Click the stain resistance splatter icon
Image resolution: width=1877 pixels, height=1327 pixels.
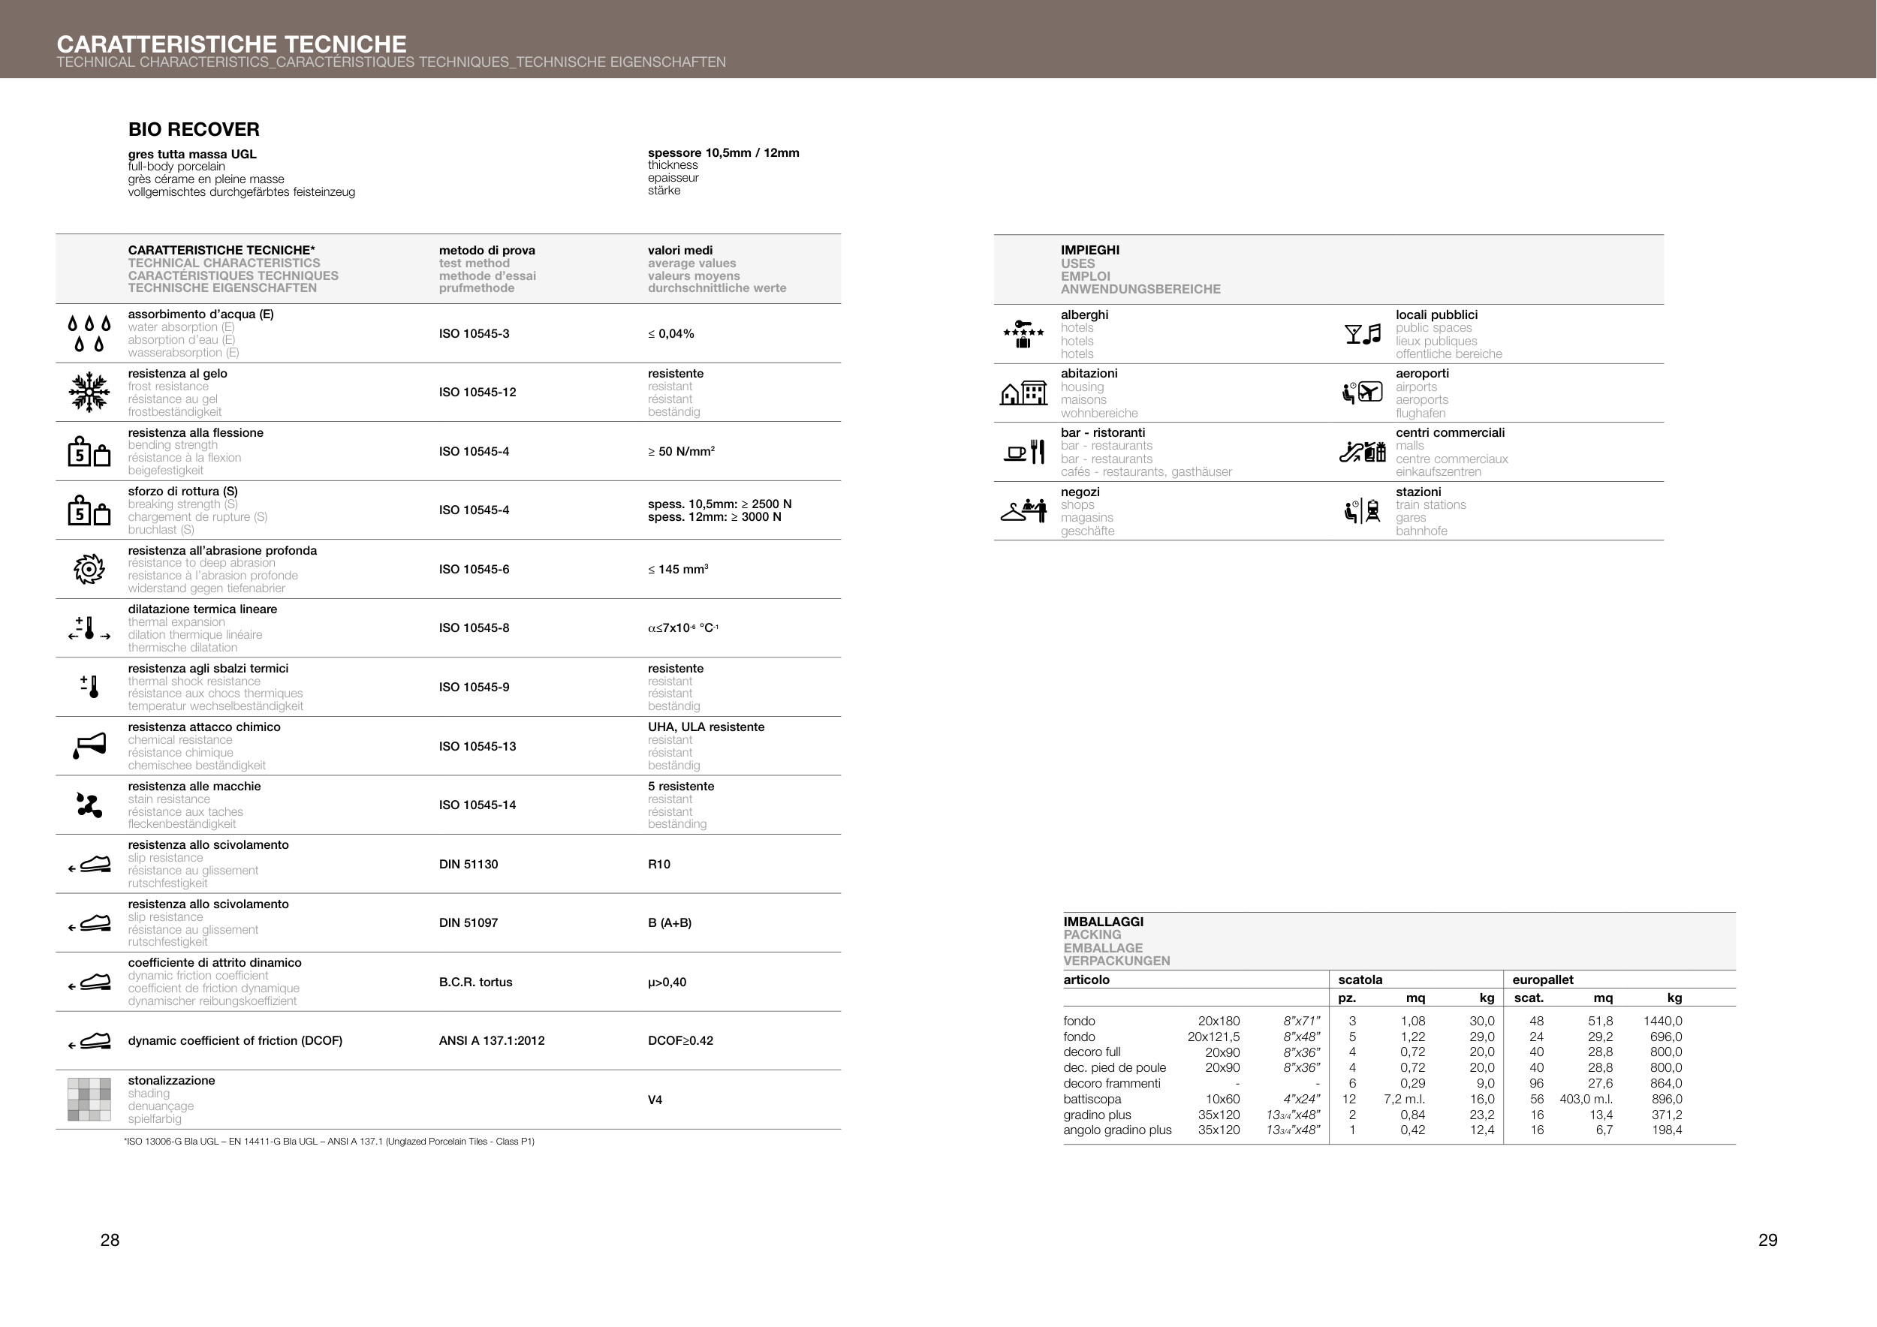click(x=89, y=805)
